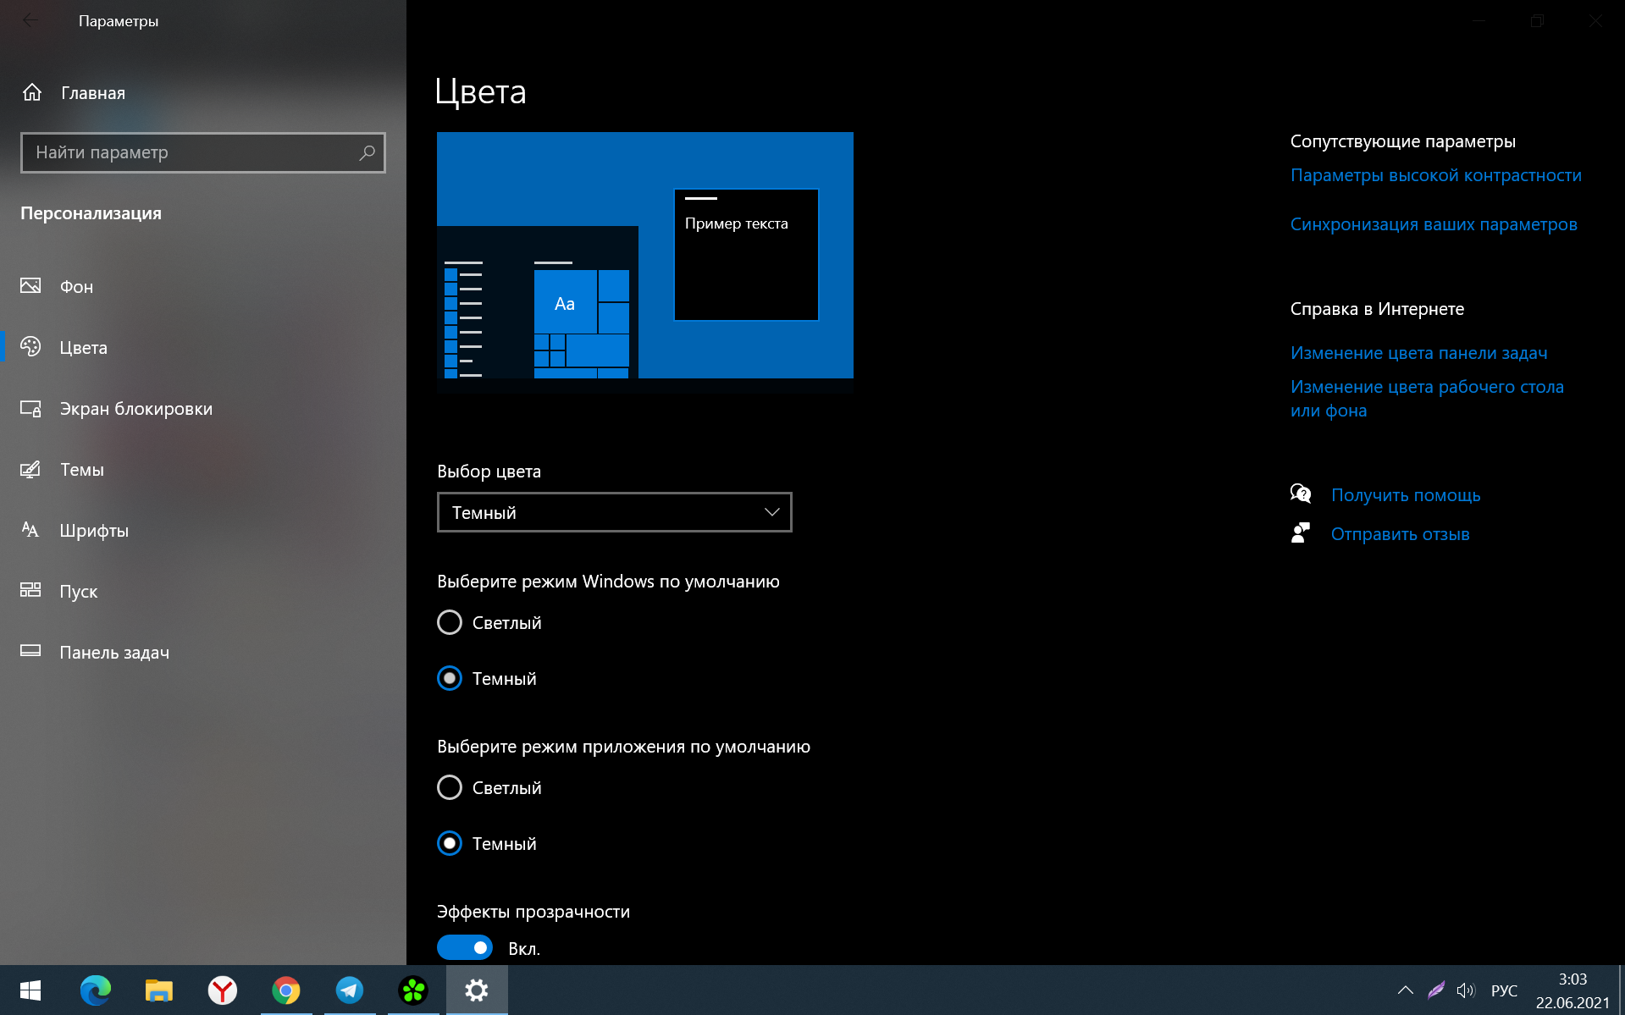Go back with the arrow icon
The width and height of the screenshot is (1625, 1015).
click(30, 20)
